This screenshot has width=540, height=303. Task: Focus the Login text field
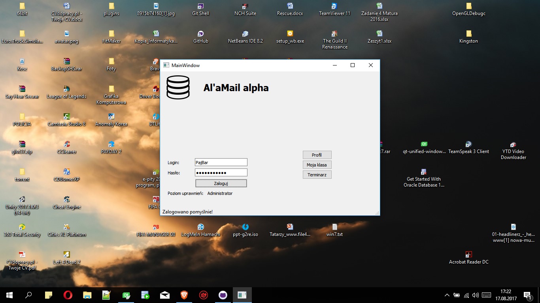[x=221, y=162]
